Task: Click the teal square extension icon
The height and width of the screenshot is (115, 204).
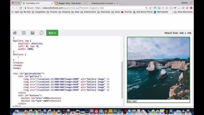Action: tap(159, 8)
